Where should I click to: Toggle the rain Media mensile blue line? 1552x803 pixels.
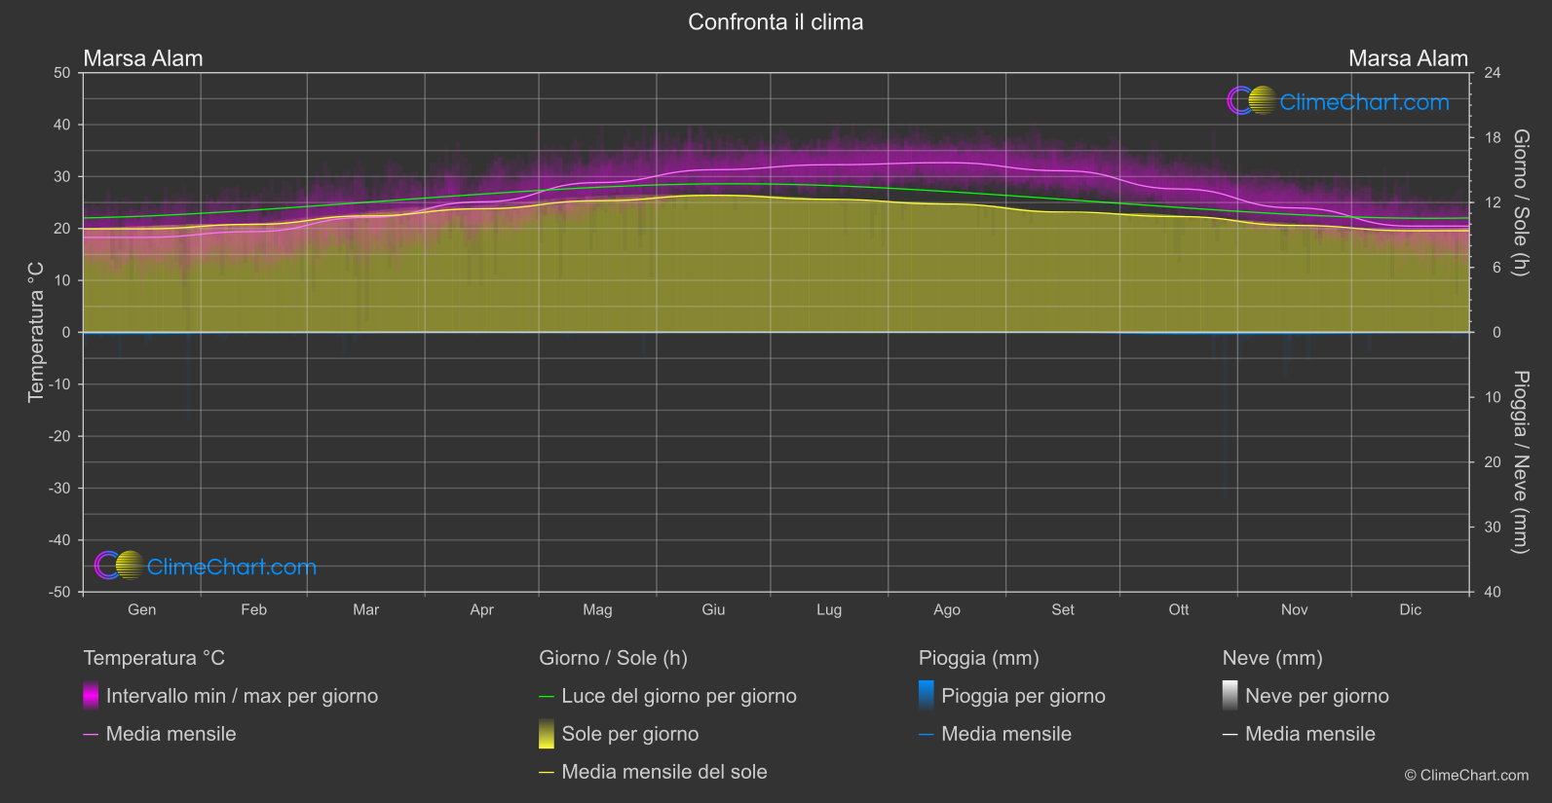(x=996, y=734)
